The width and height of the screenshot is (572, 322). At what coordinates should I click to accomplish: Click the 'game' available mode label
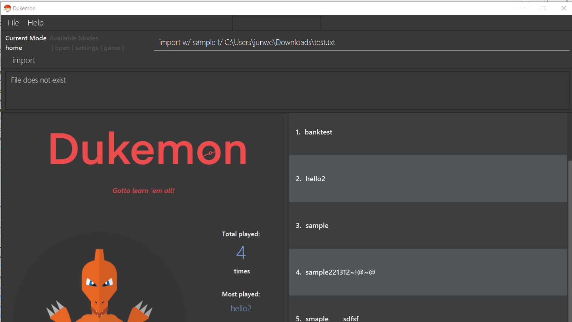pyautogui.click(x=112, y=48)
